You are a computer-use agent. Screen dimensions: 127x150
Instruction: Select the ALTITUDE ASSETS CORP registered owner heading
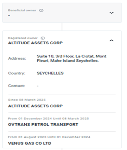[35, 43]
